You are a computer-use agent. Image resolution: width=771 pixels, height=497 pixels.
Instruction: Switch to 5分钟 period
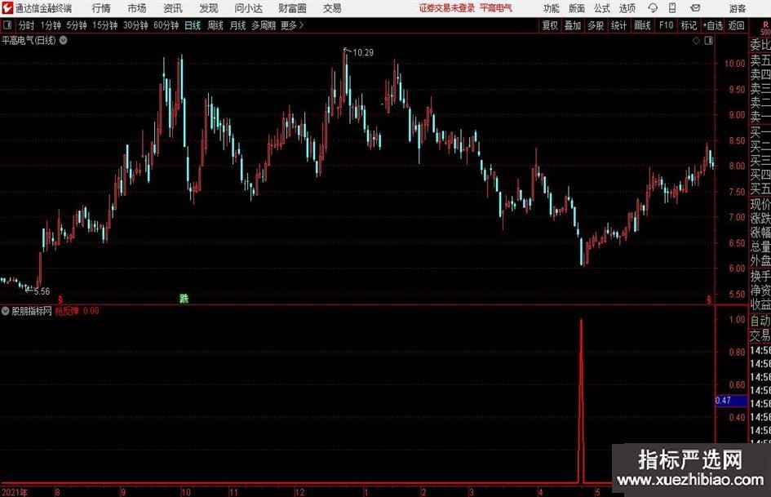[76, 25]
